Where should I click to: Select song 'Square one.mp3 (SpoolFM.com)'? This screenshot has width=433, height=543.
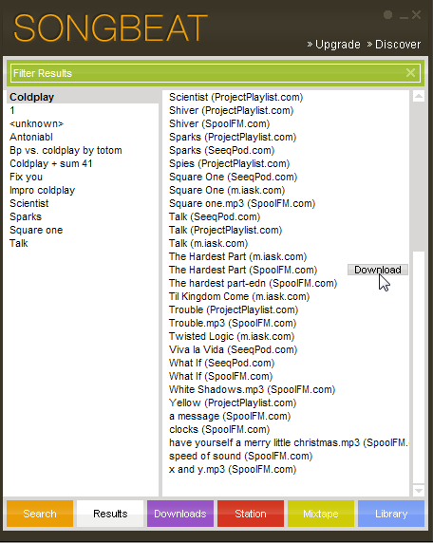click(242, 203)
